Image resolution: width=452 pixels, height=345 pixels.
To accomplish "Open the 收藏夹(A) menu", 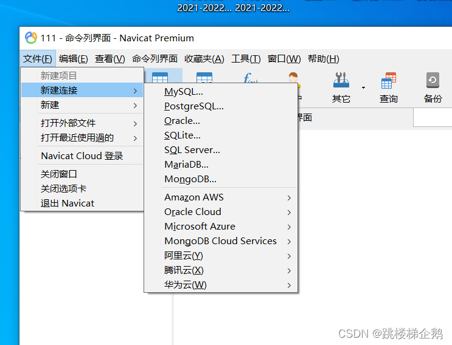I will (204, 59).
